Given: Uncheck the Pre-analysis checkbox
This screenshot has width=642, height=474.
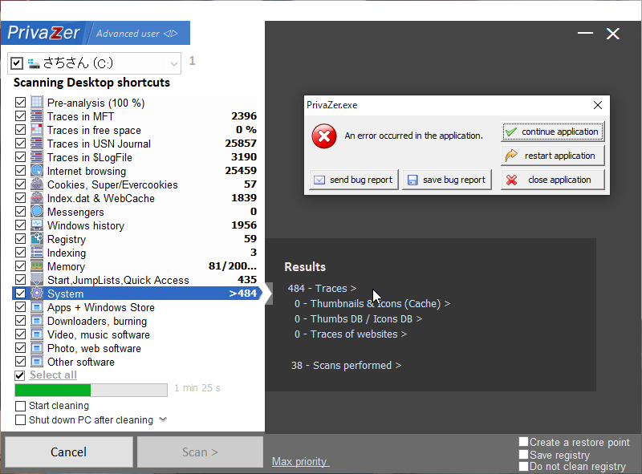Looking at the screenshot, I should [x=20, y=103].
